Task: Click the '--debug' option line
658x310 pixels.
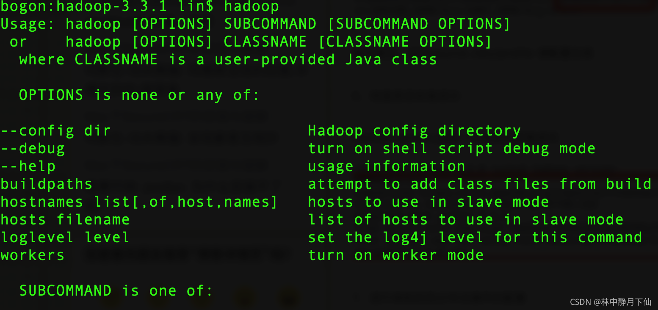Action: click(33, 149)
